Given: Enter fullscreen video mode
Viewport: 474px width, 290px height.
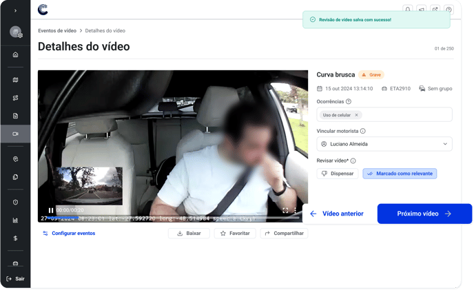Looking at the screenshot, I should (x=285, y=210).
